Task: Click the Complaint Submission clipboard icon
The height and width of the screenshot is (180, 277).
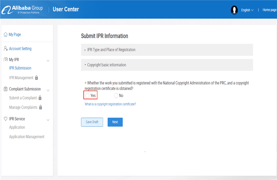Action: 5,89
